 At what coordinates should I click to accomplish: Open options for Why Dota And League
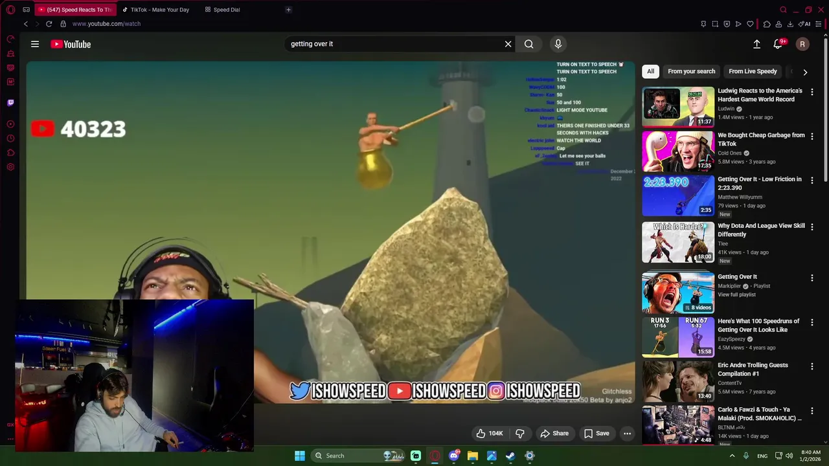tap(812, 227)
